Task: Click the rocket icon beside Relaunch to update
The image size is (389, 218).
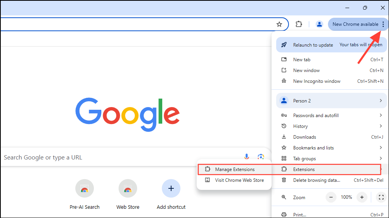Action: click(284, 45)
